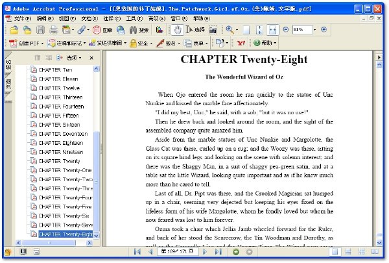Close the bookmarks panel with X
389x263 pixels.
pyautogui.click(x=91, y=58)
